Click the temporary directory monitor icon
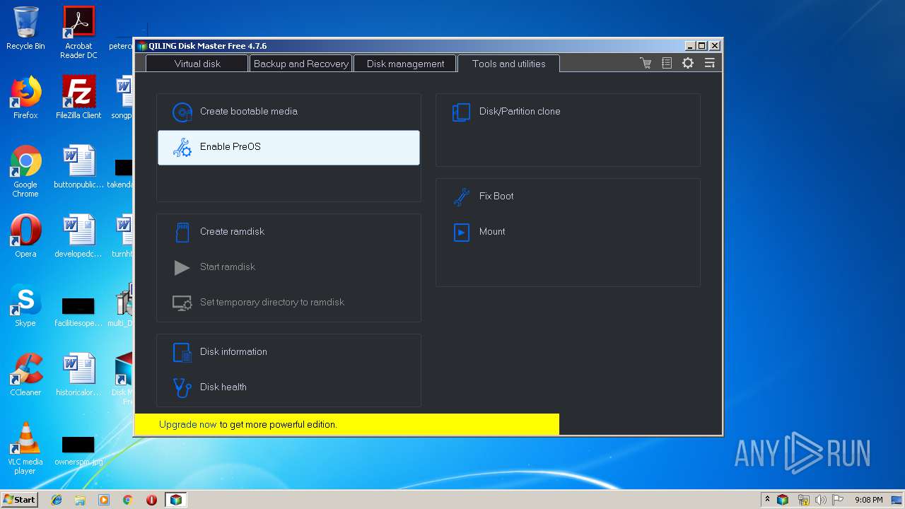Screen dimensions: 905x509 point(182,303)
